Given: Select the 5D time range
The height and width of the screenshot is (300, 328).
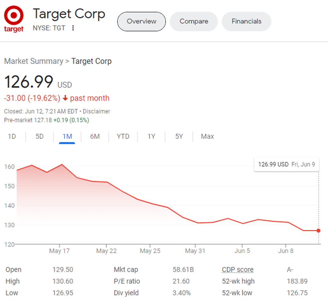Looking at the screenshot, I should (x=39, y=137).
